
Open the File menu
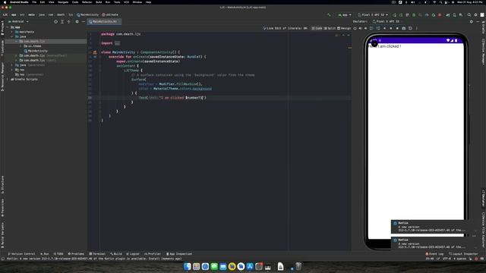pyautogui.click(x=34, y=2)
